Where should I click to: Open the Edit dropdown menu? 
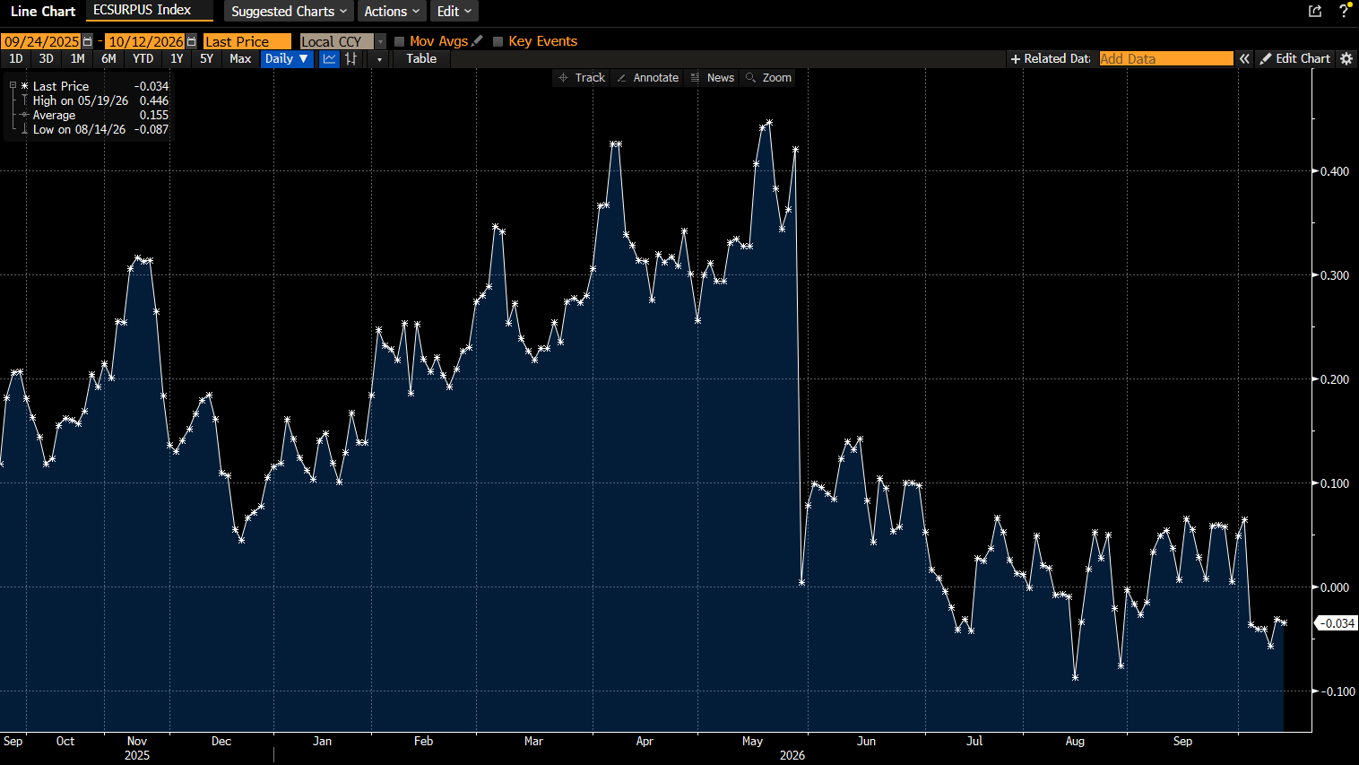click(x=454, y=11)
